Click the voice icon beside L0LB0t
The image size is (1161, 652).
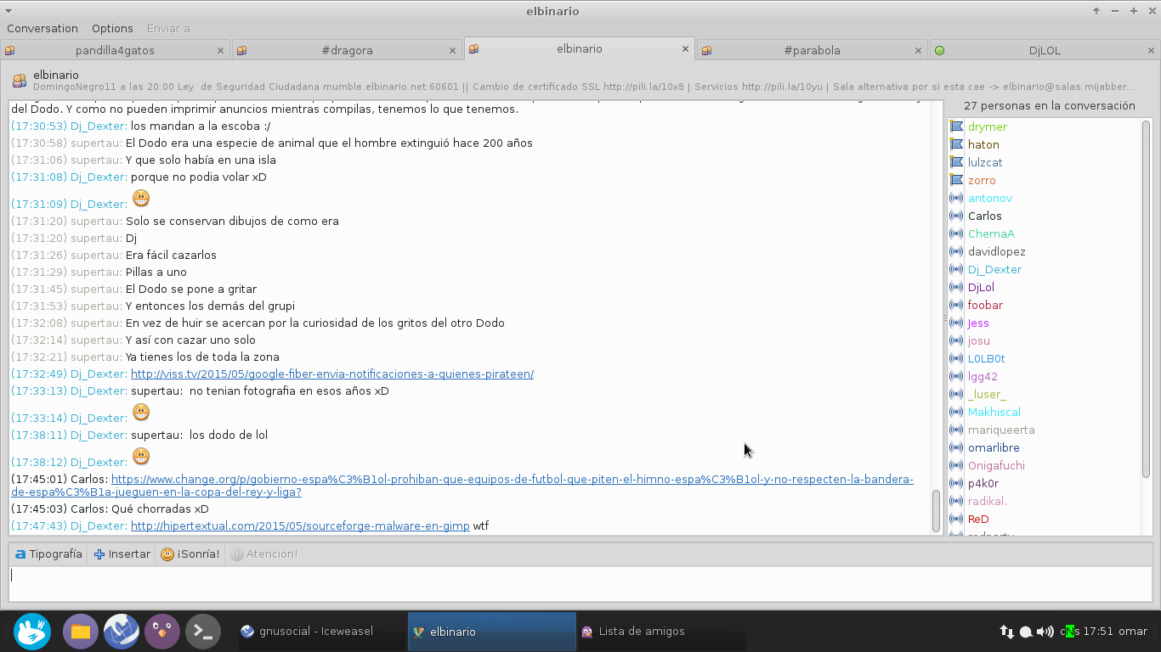pos(956,358)
